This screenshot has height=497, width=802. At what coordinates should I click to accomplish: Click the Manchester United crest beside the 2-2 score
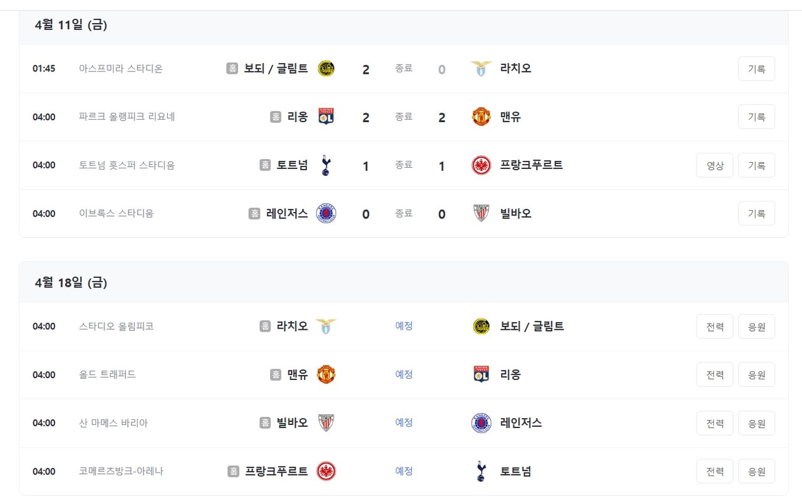point(481,116)
